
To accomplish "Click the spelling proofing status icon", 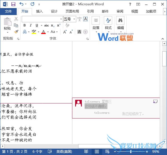I will tap(50, 151).
